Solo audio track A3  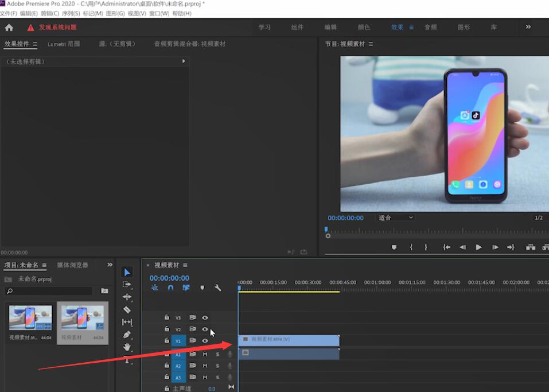click(x=217, y=377)
